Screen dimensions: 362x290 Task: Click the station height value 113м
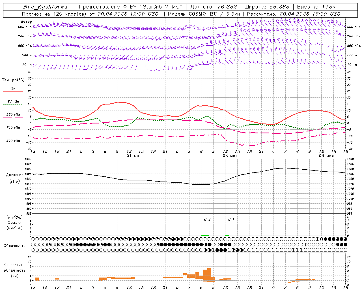(x=329, y=7)
